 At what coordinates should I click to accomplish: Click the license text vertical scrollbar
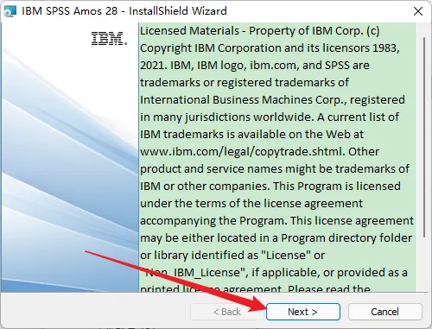(x=424, y=137)
